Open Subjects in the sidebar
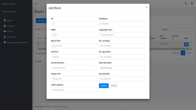The height and width of the screenshot is (110, 196). (11, 26)
